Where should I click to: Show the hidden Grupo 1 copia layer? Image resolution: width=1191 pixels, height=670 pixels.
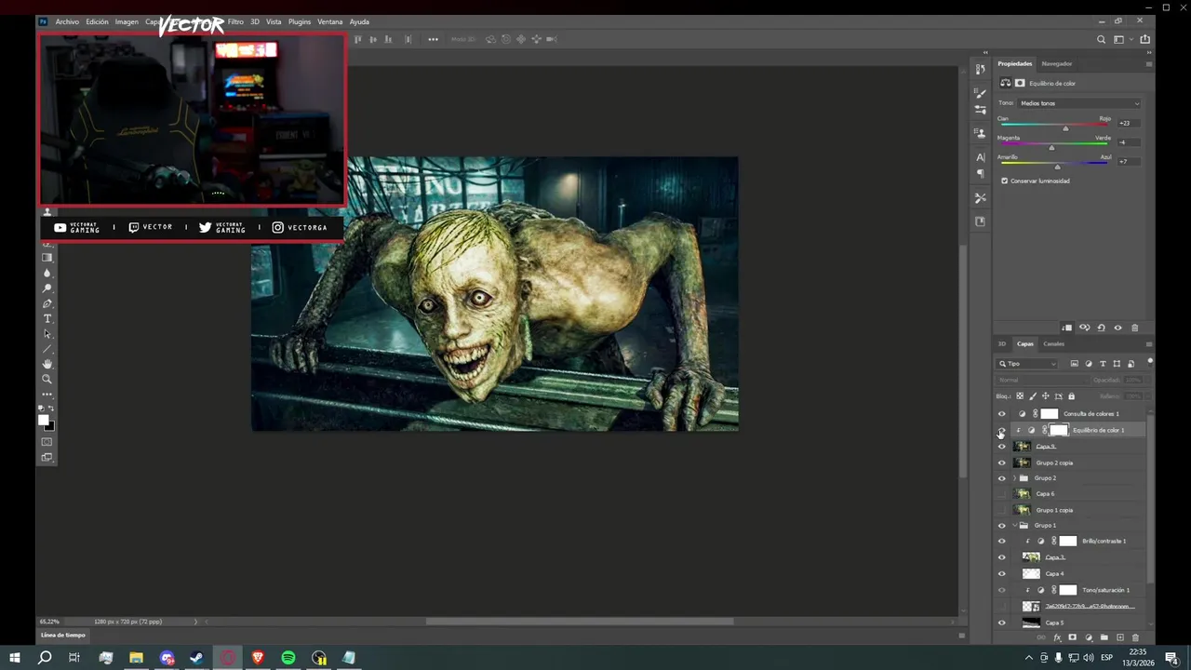click(x=1002, y=510)
